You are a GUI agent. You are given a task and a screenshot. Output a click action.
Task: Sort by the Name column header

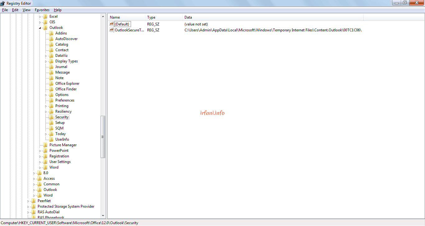pyautogui.click(x=127, y=17)
